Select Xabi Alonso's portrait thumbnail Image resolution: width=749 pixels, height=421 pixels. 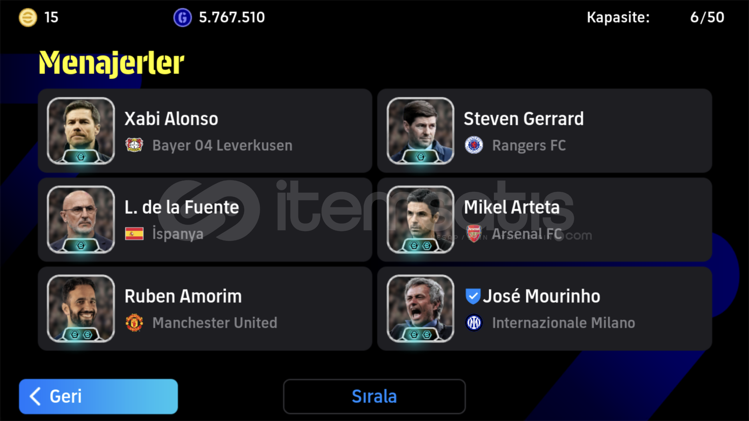pyautogui.click(x=81, y=131)
